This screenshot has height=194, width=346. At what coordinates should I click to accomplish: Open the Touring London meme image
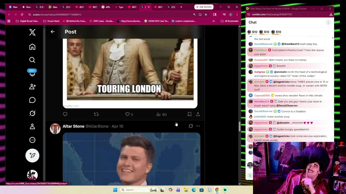(130, 73)
